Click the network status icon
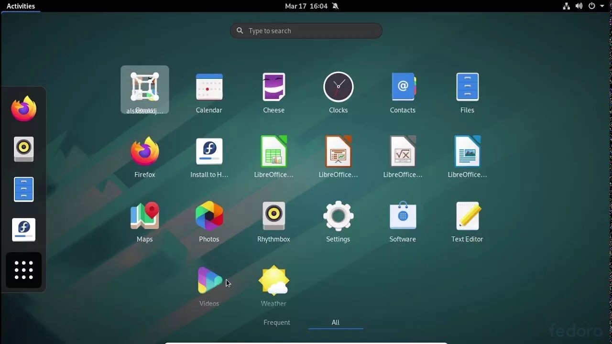Screen dimensions: 612x344 (566, 6)
